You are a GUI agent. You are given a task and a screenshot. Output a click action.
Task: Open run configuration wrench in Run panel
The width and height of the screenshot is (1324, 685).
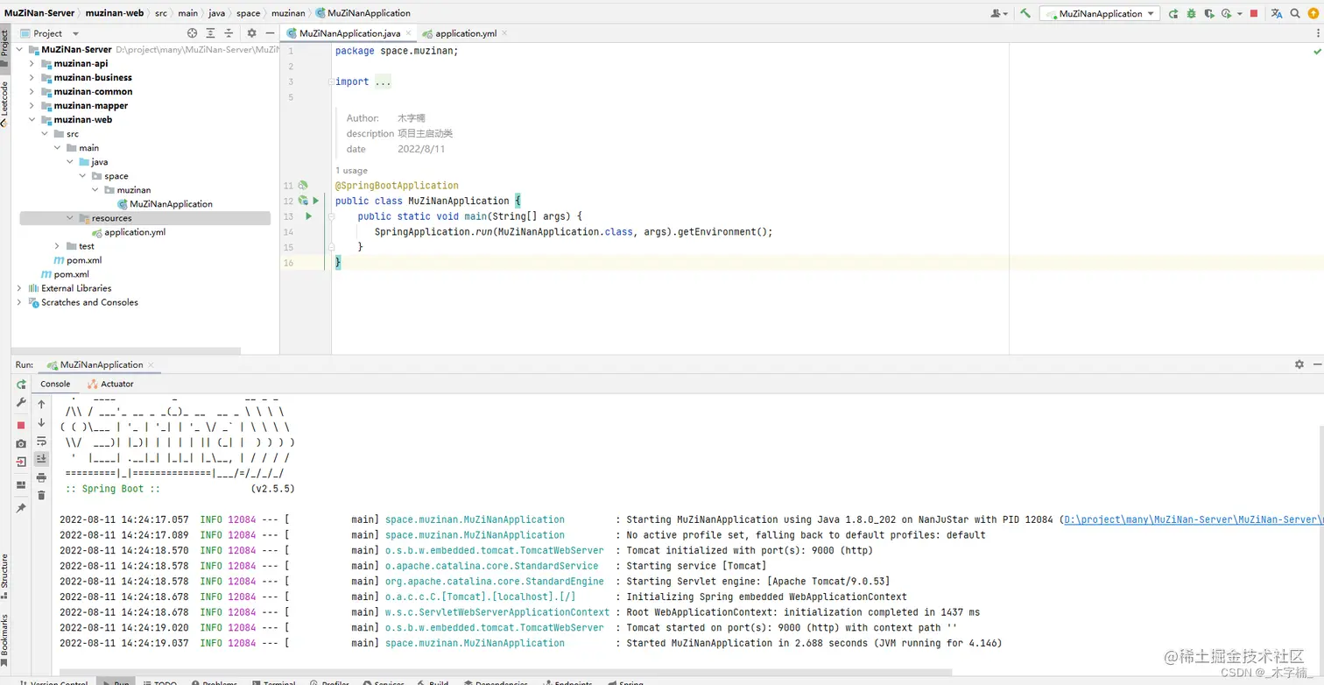(21, 402)
